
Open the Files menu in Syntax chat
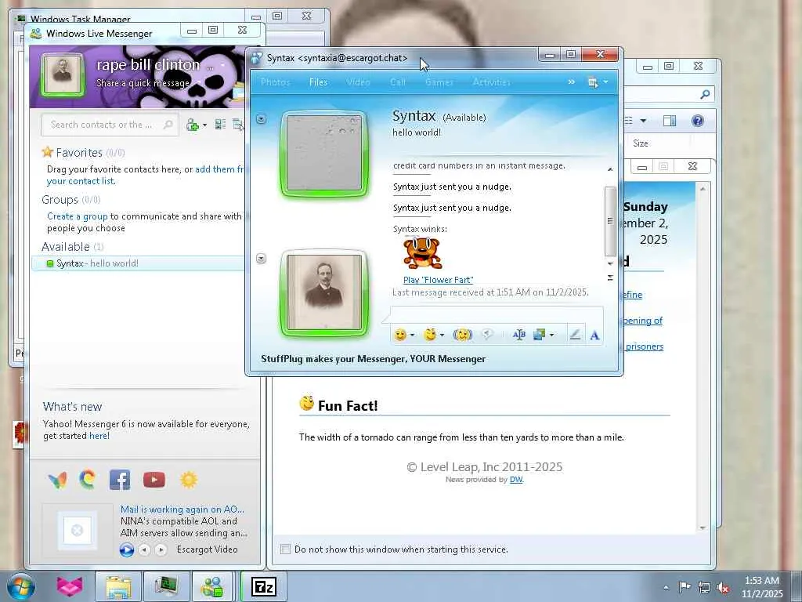(318, 82)
